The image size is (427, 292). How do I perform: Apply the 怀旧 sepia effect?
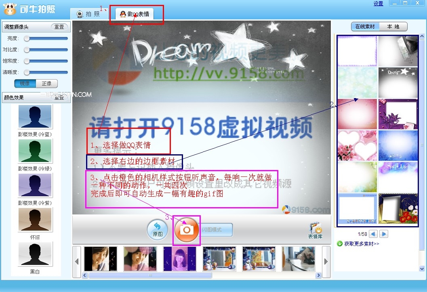35,220
